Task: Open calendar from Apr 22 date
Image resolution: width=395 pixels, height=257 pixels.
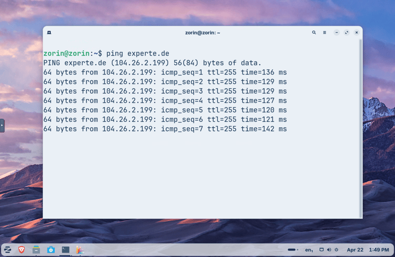Action: [x=355, y=250]
